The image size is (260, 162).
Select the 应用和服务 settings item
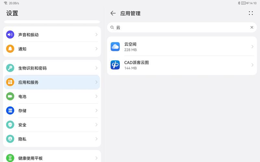52,82
